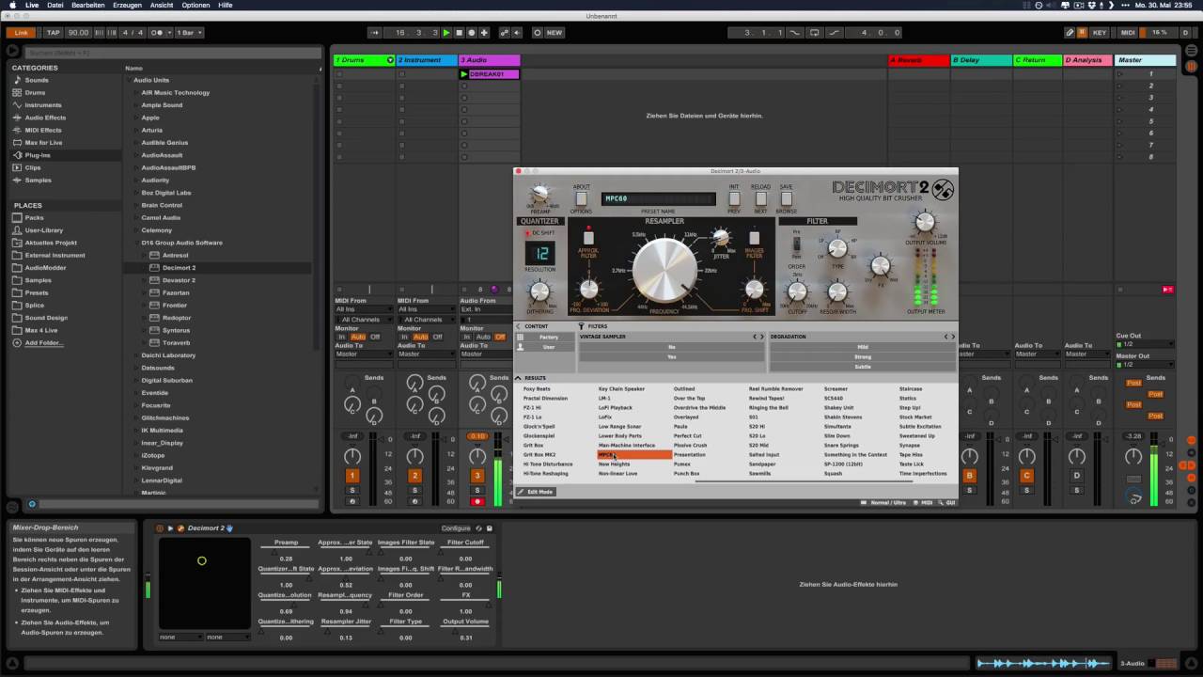Image resolution: width=1203 pixels, height=677 pixels.
Task: Click the Edit Mode button
Action: [x=536, y=492]
